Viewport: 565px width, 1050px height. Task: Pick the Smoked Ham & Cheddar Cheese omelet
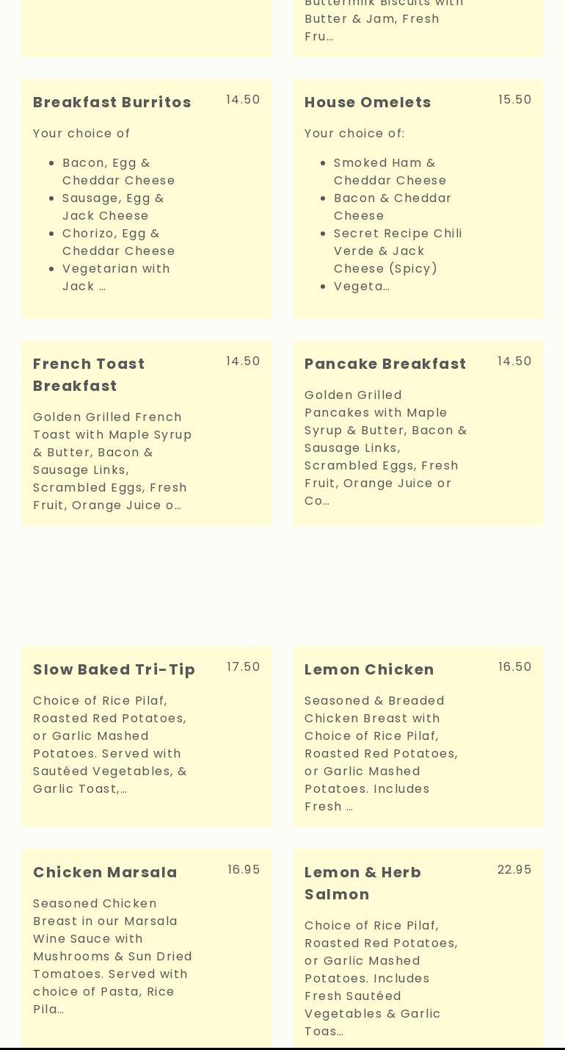point(390,171)
